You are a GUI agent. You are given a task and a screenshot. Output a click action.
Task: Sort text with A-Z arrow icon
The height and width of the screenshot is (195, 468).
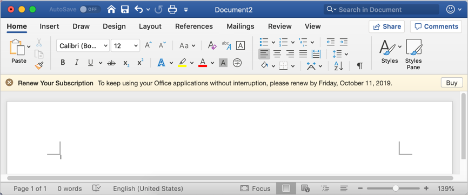(x=339, y=66)
